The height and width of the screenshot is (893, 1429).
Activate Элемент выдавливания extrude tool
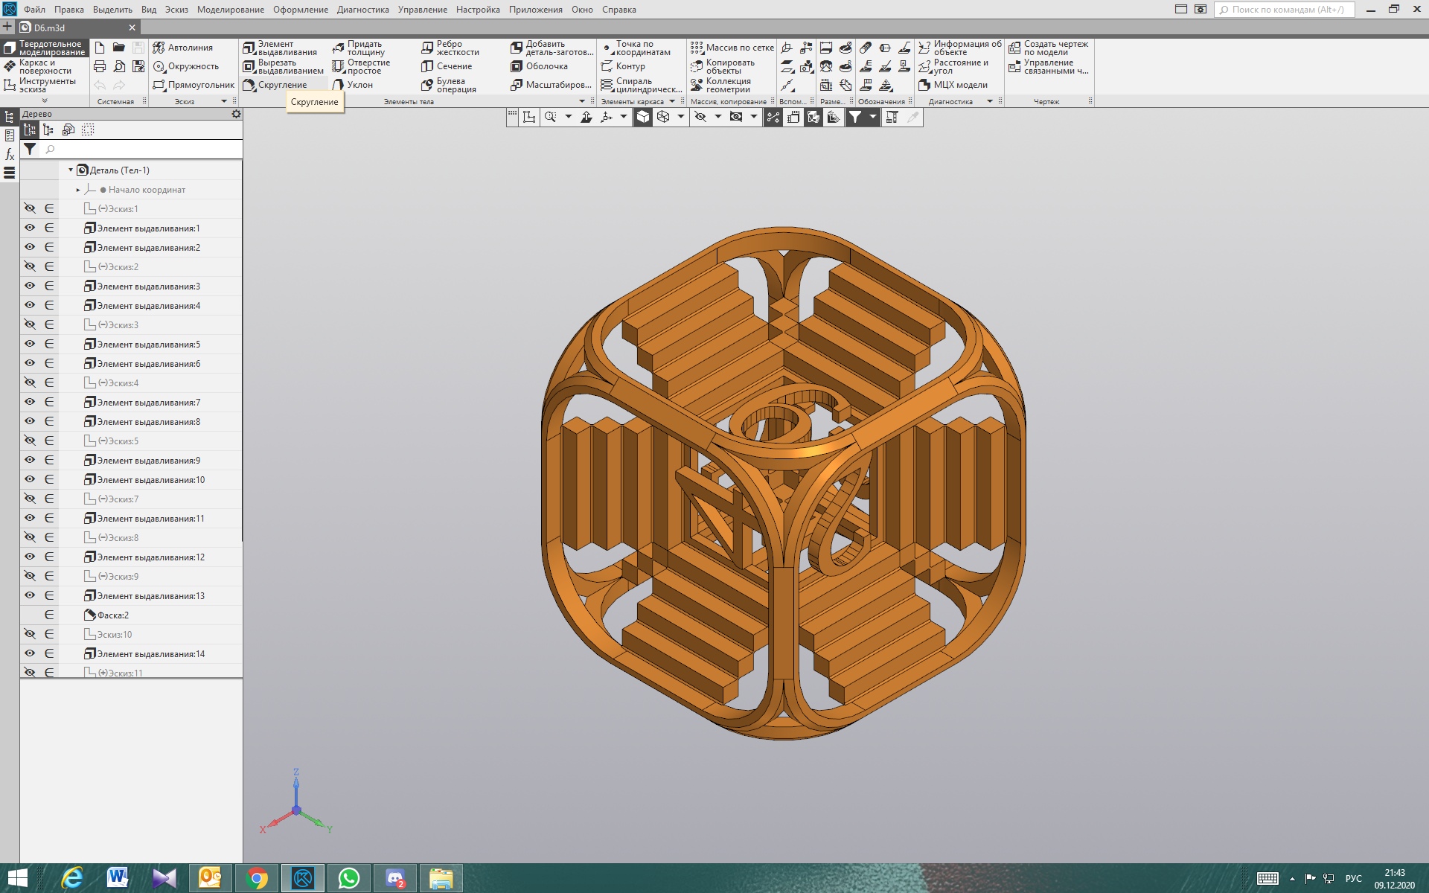tap(281, 48)
